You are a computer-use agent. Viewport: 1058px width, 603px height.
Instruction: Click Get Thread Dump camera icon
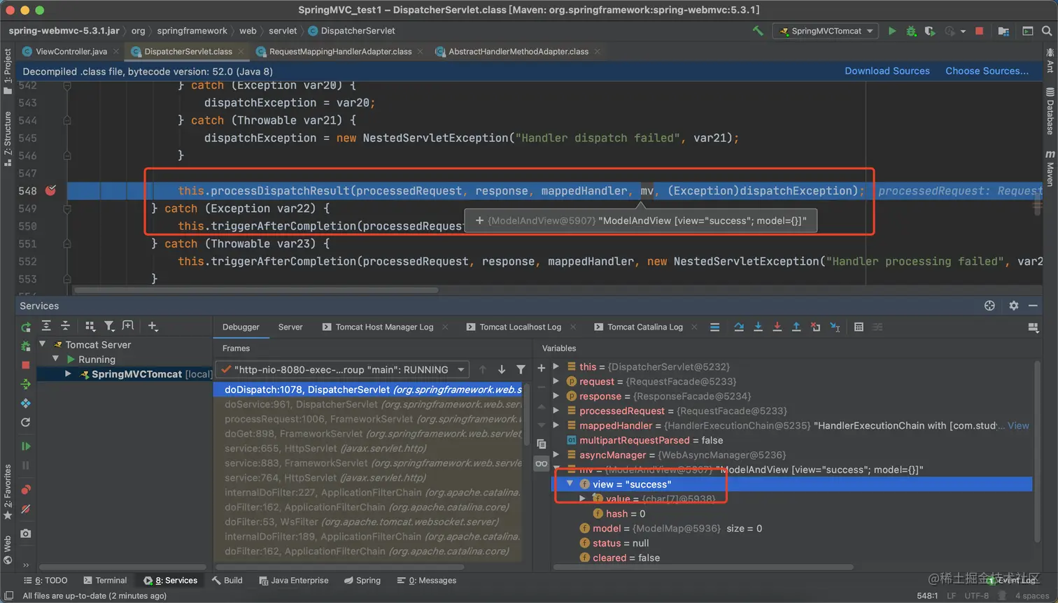(x=26, y=533)
